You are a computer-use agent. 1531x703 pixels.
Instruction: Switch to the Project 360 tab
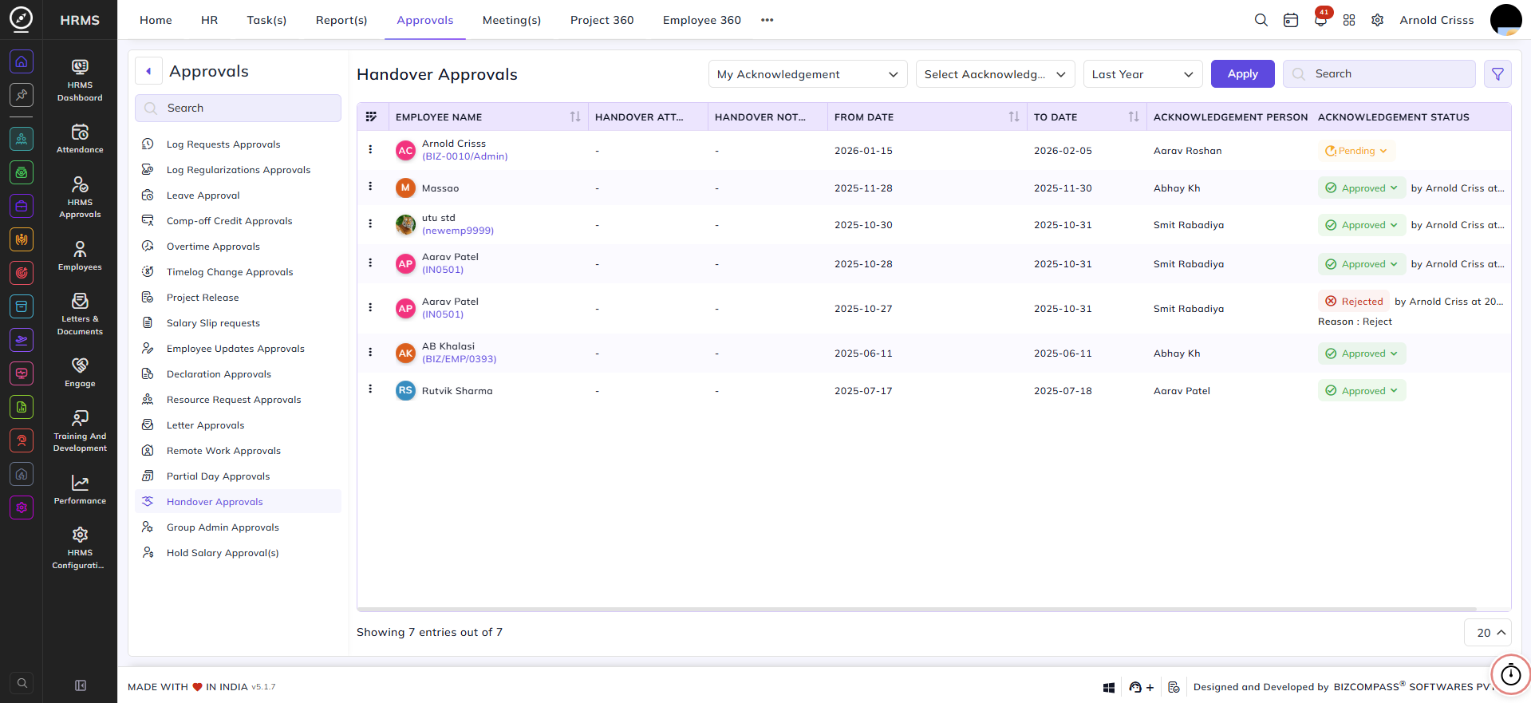point(602,20)
